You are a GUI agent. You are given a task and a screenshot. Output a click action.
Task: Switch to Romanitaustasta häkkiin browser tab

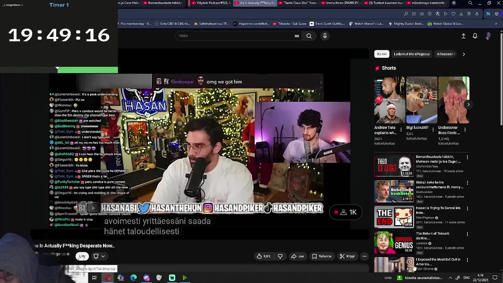coord(163,3)
